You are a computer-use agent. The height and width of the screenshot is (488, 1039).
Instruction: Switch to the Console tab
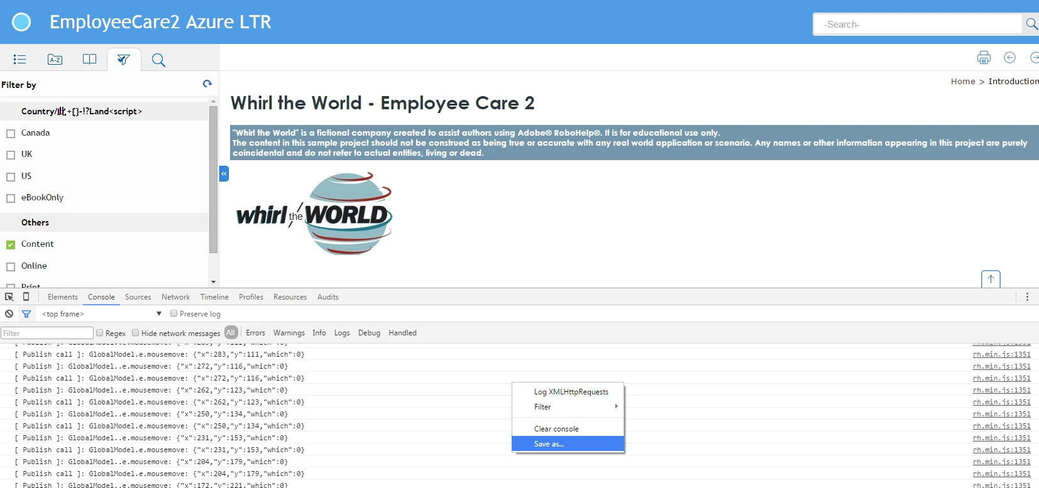pyautogui.click(x=101, y=297)
